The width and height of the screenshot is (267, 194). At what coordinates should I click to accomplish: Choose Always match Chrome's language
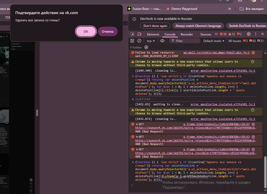pyautogui.click(x=198, y=26)
